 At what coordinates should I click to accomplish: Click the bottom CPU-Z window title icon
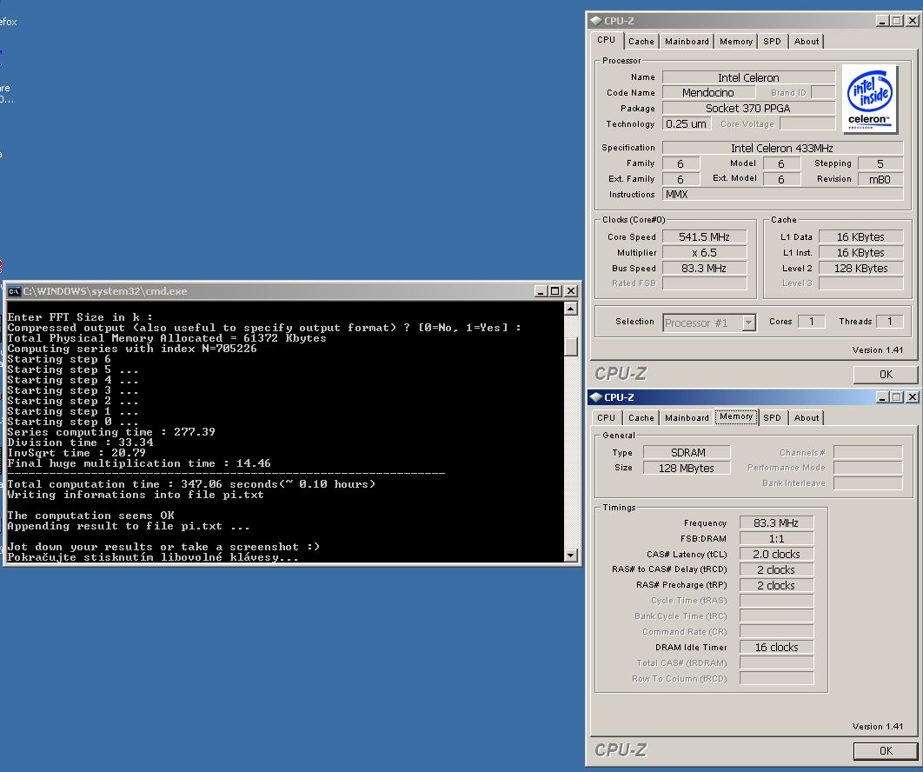[595, 397]
